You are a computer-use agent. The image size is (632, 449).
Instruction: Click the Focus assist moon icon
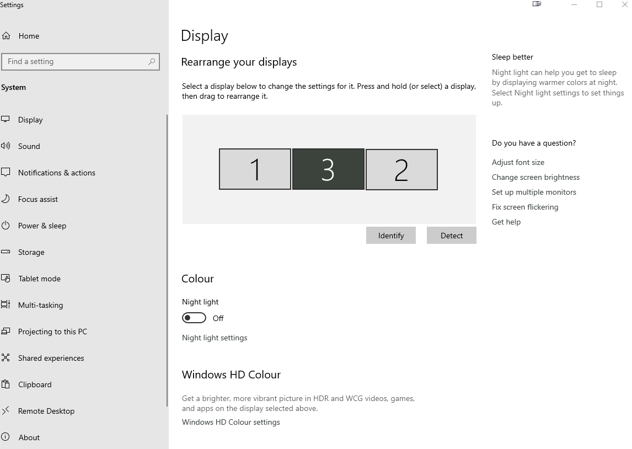coord(6,199)
